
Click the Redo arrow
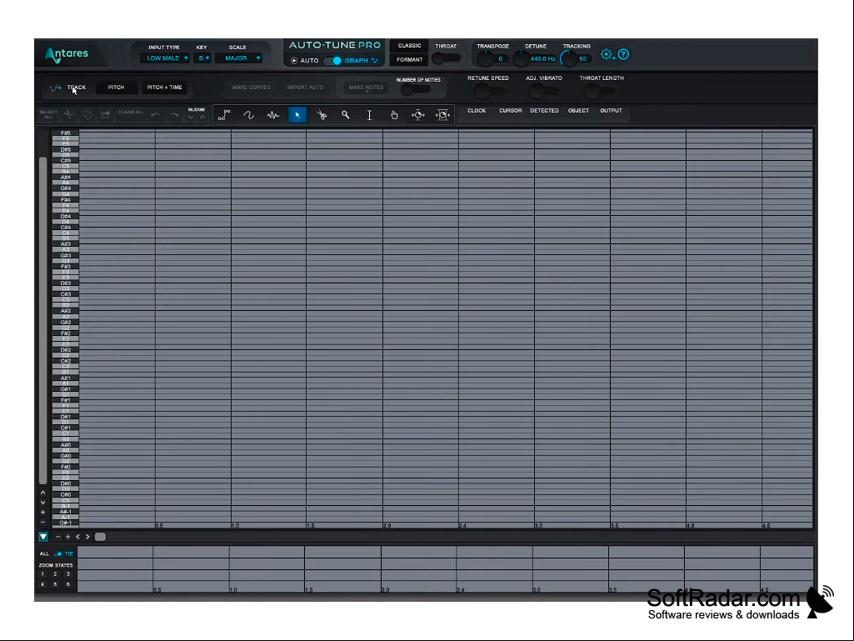click(174, 115)
